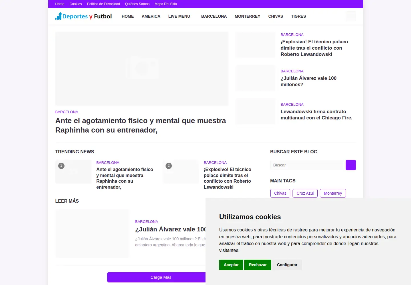
Task: Click the Deportes y Futbol logo
Action: (x=84, y=16)
